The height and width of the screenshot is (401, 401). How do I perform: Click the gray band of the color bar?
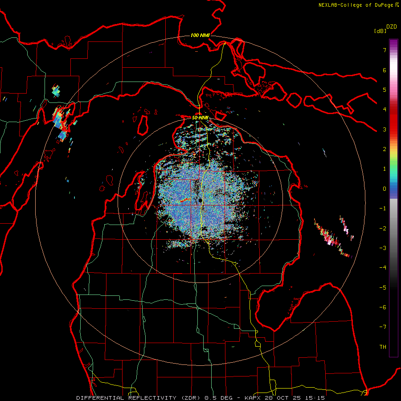click(x=393, y=220)
